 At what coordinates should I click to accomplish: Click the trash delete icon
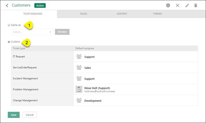tap(196, 5)
